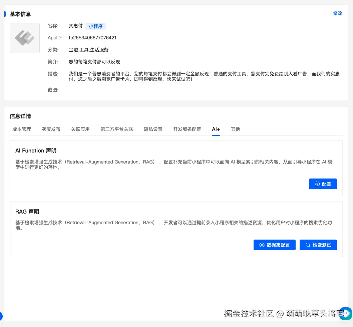Switch to the 隐私设置 tab
353x327 pixels.
coord(153,129)
